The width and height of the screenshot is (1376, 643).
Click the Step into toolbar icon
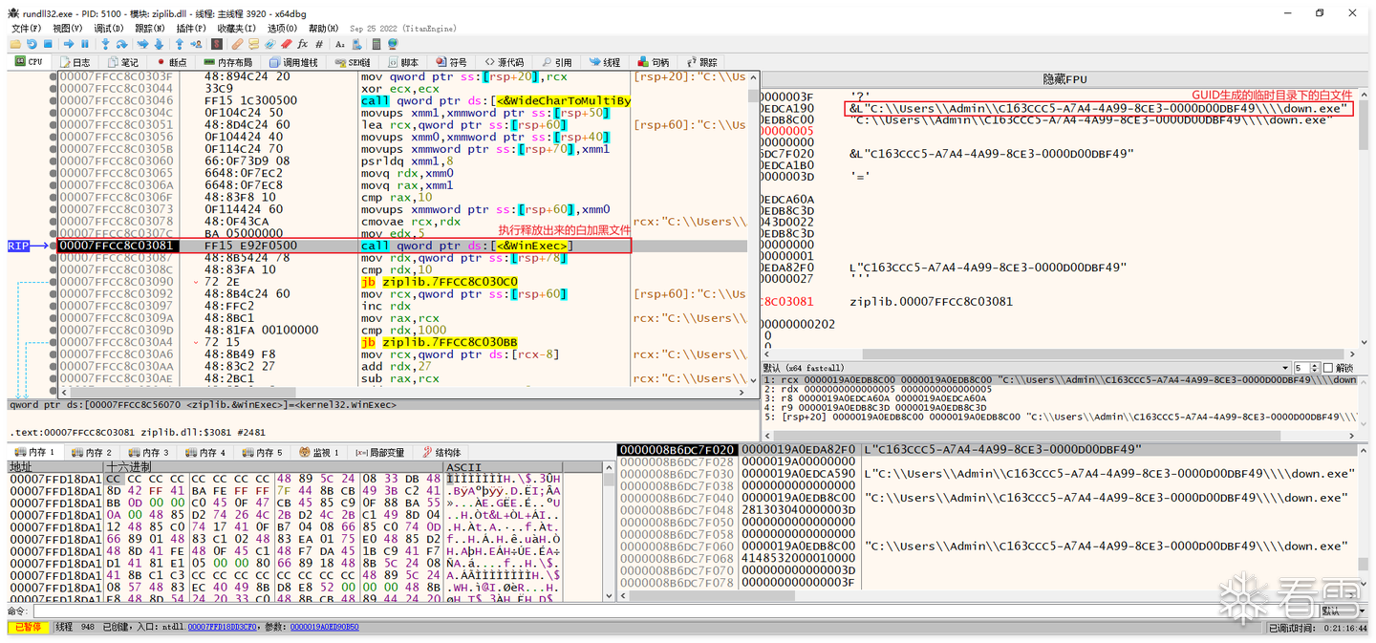(x=105, y=44)
